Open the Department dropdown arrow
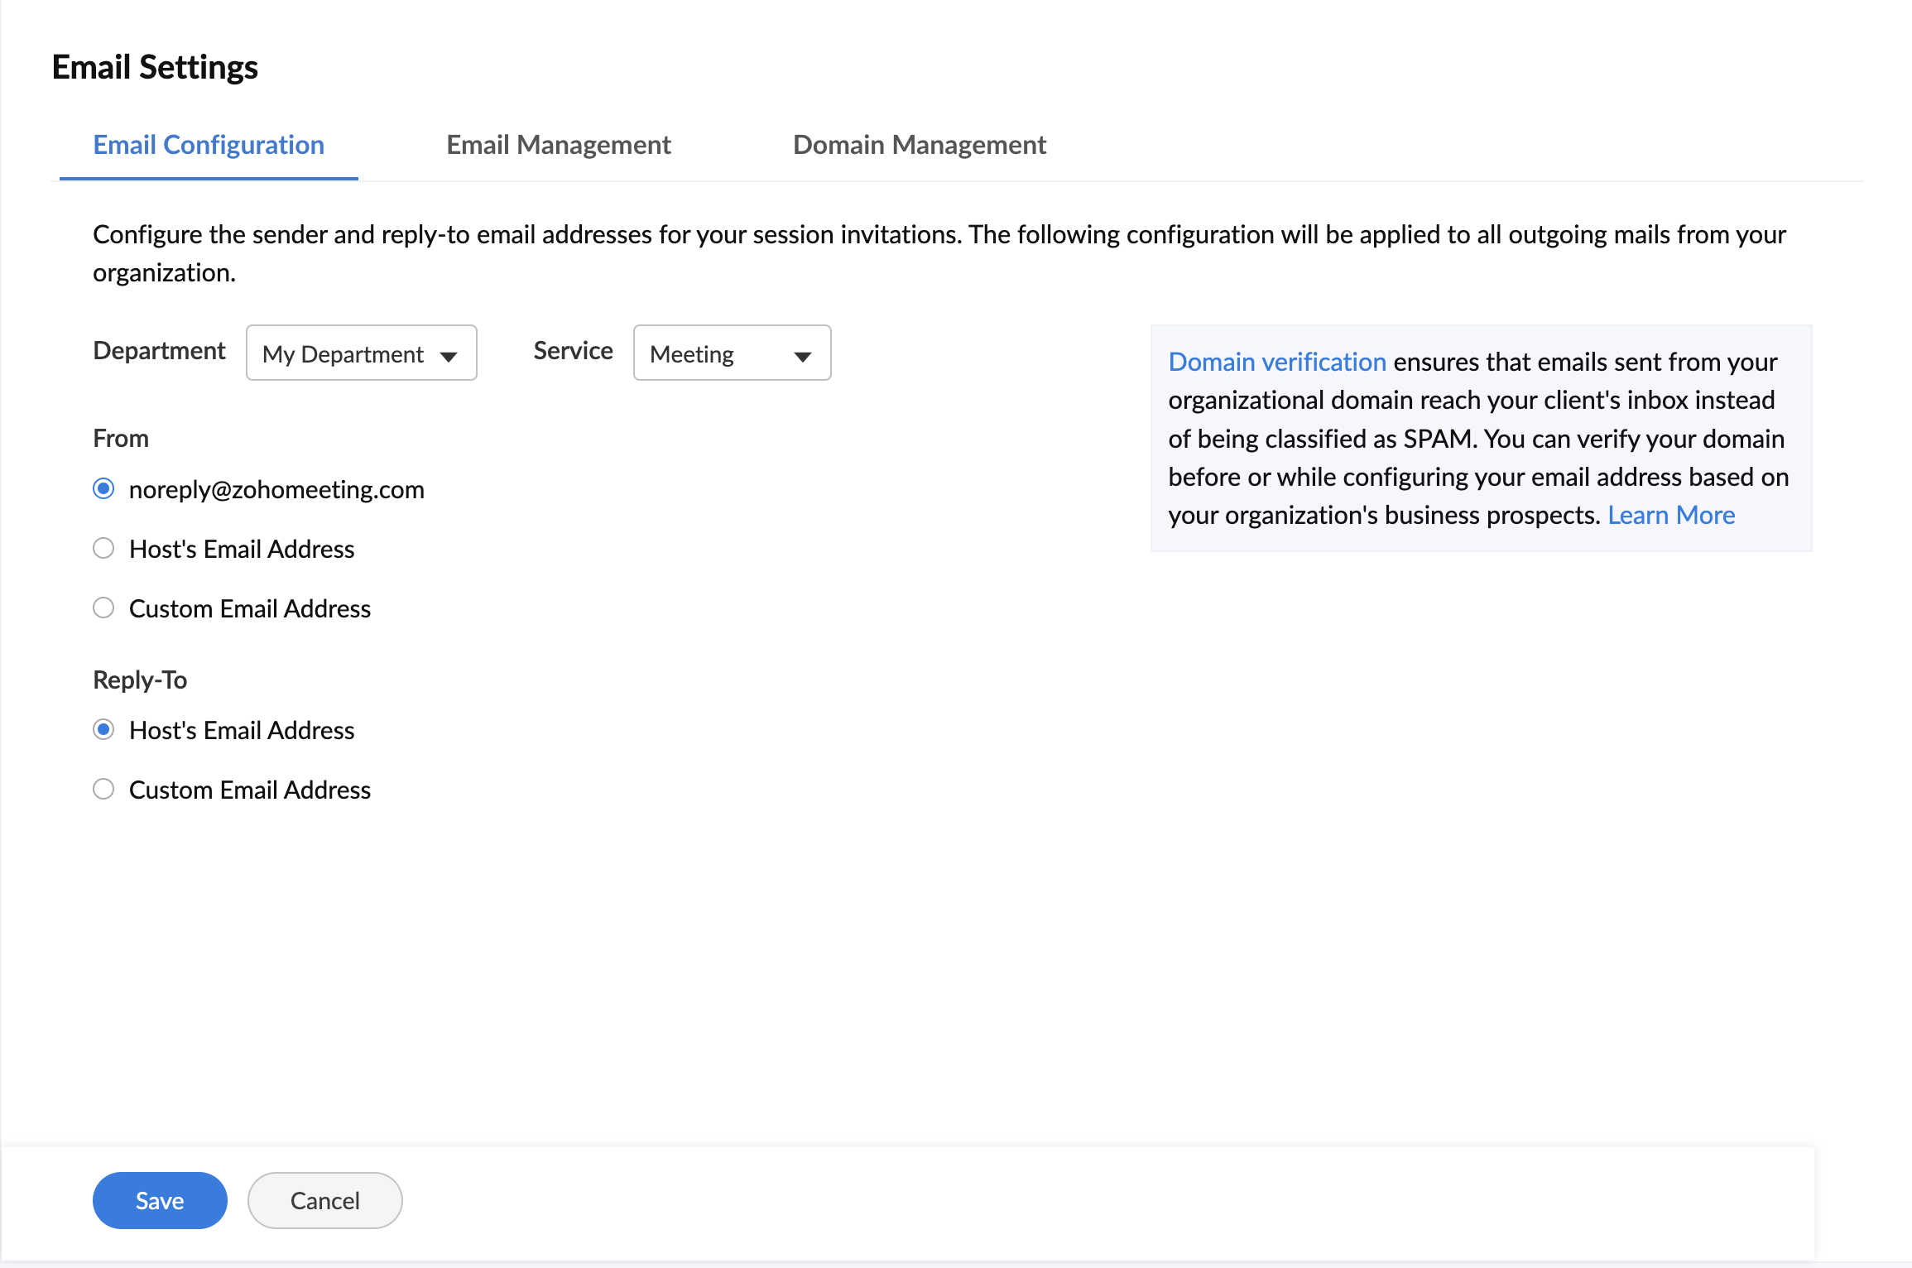Image resolution: width=1912 pixels, height=1268 pixels. [449, 356]
